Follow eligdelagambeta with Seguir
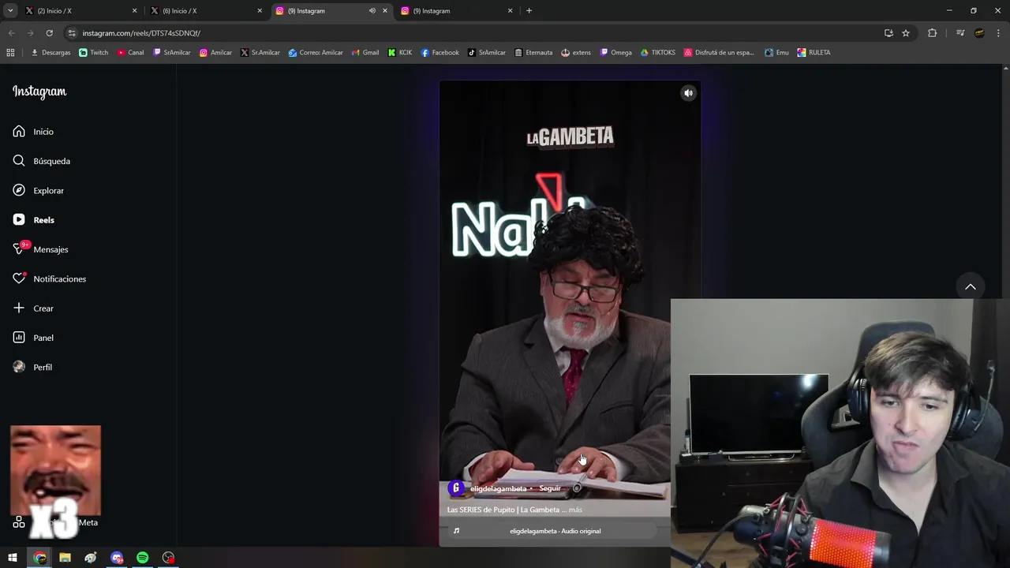Screen dimensions: 1010x568 (x=550, y=488)
